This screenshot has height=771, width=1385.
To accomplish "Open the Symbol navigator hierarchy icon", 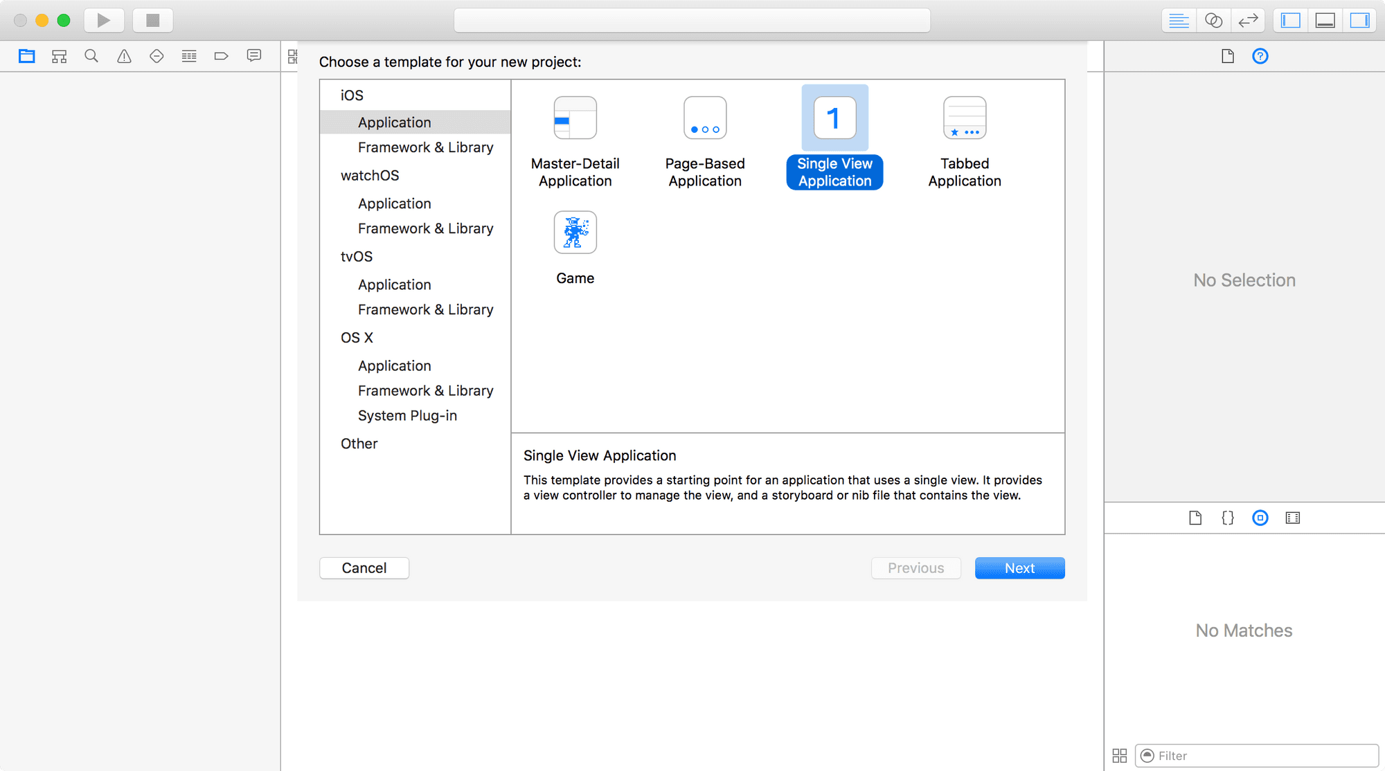I will (x=60, y=56).
